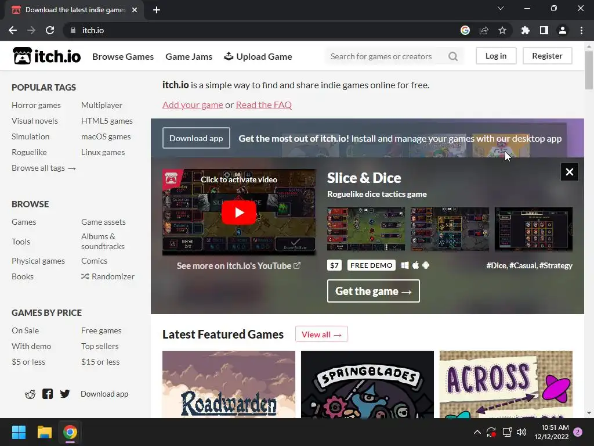
Task: Open Albums & soundtracks category
Action: click(x=103, y=241)
